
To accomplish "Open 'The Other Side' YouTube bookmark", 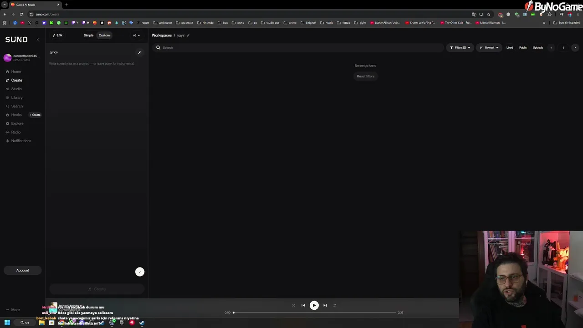I will click(455, 23).
